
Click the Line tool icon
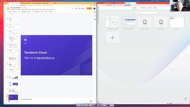(x=30, y=12)
